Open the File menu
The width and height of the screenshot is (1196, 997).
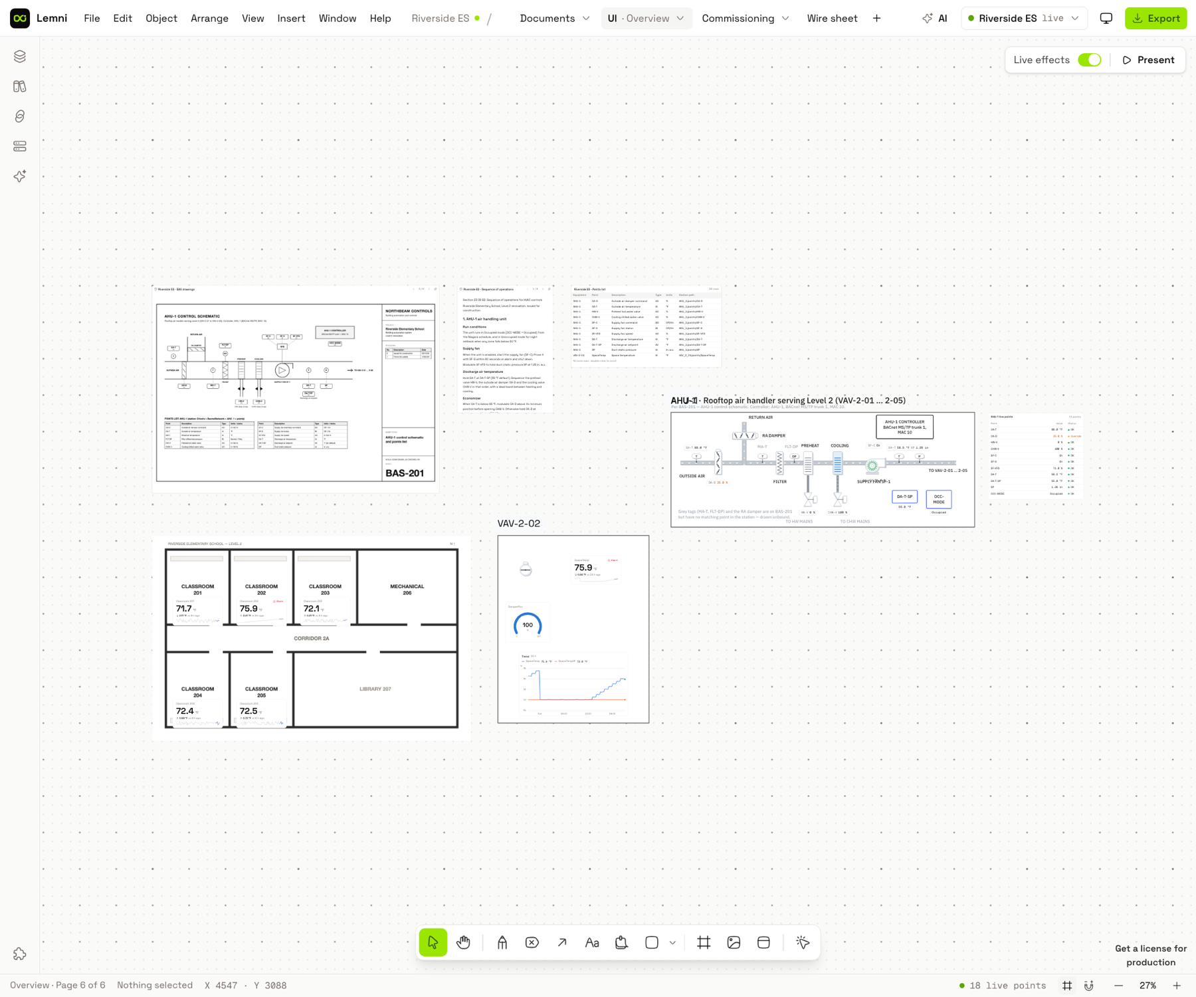pos(92,19)
